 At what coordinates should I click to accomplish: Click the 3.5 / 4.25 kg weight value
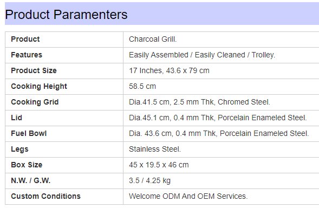(149, 181)
